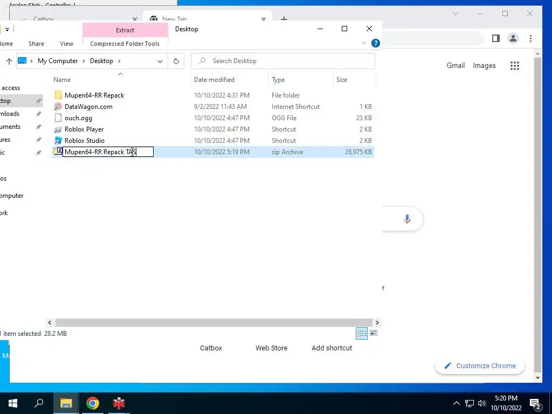552x414 pixels.
Task: Click the zip archive file icon
Action: pyautogui.click(x=58, y=151)
